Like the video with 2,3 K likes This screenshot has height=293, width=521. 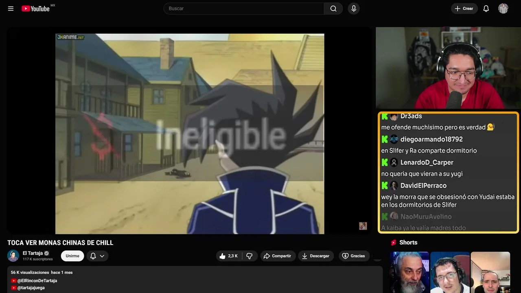(229, 256)
